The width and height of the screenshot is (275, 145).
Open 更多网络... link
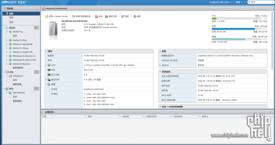tap(18, 101)
